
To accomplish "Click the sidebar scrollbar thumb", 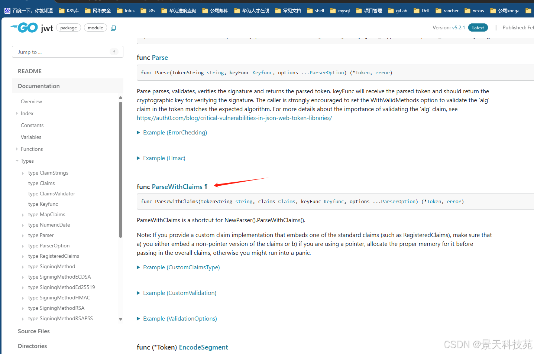I will click(x=120, y=169).
